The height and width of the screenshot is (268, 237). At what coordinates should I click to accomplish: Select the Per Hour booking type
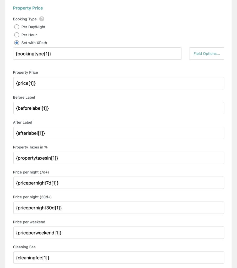[x=17, y=35]
